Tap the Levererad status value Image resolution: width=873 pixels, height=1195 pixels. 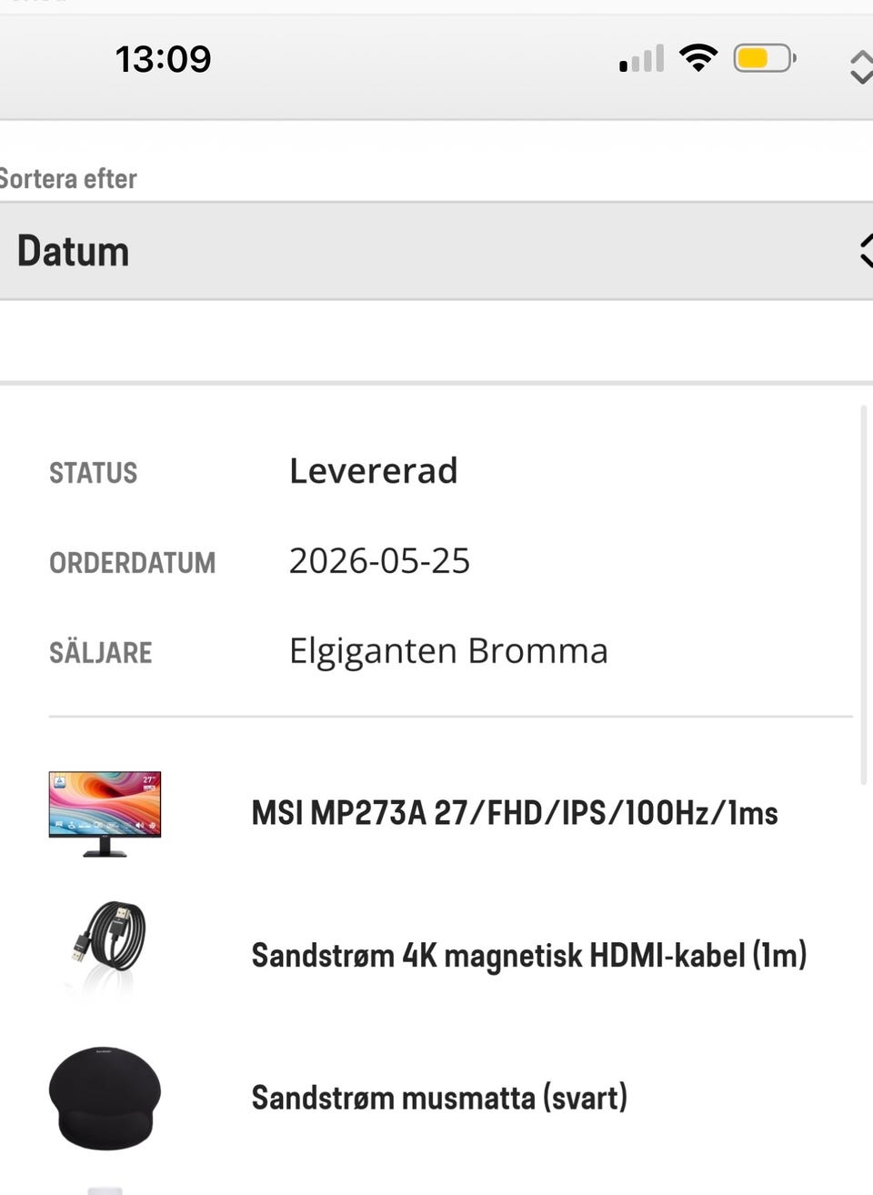[x=373, y=471]
